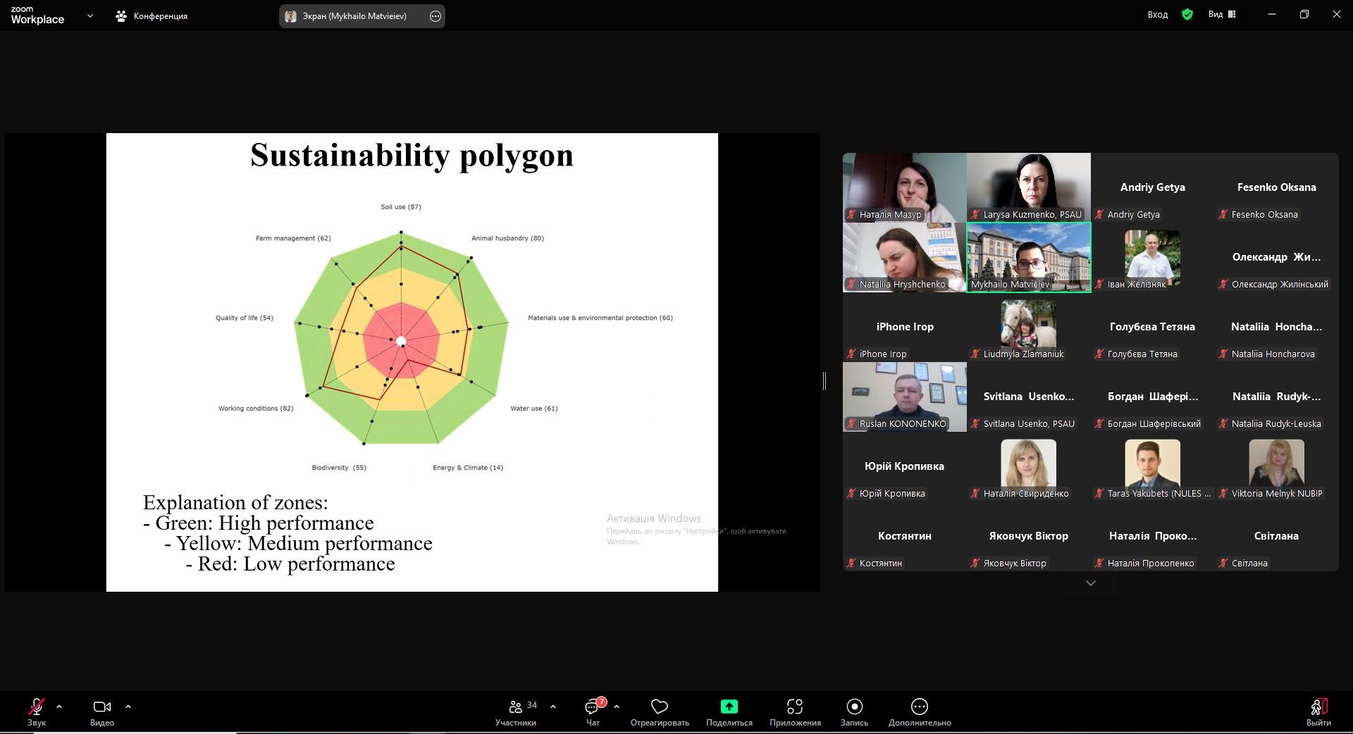Select Іван Желізняк participant tile
The height and width of the screenshot is (734, 1353).
pyautogui.click(x=1153, y=257)
